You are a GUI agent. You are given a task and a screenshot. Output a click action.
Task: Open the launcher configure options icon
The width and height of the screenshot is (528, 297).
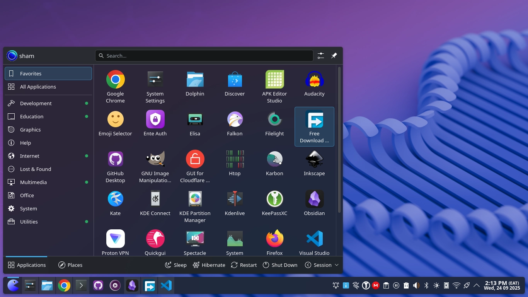click(x=321, y=56)
